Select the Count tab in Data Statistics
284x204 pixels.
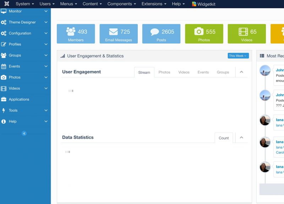click(224, 138)
